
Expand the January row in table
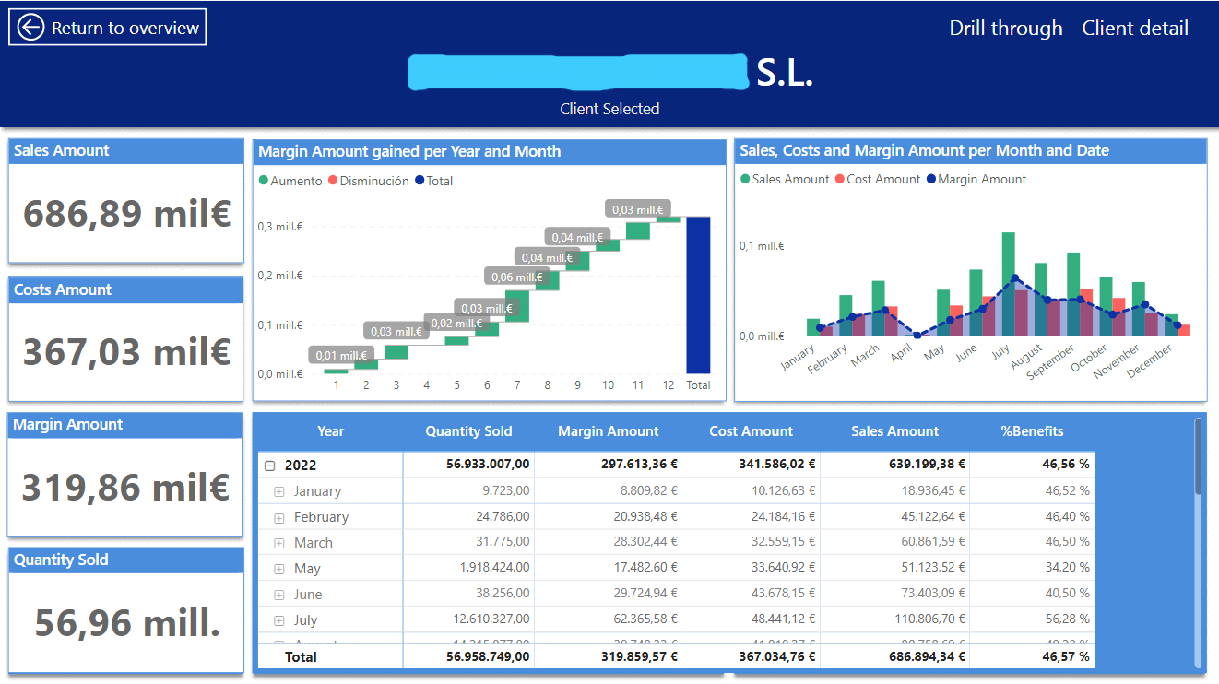pyautogui.click(x=279, y=492)
